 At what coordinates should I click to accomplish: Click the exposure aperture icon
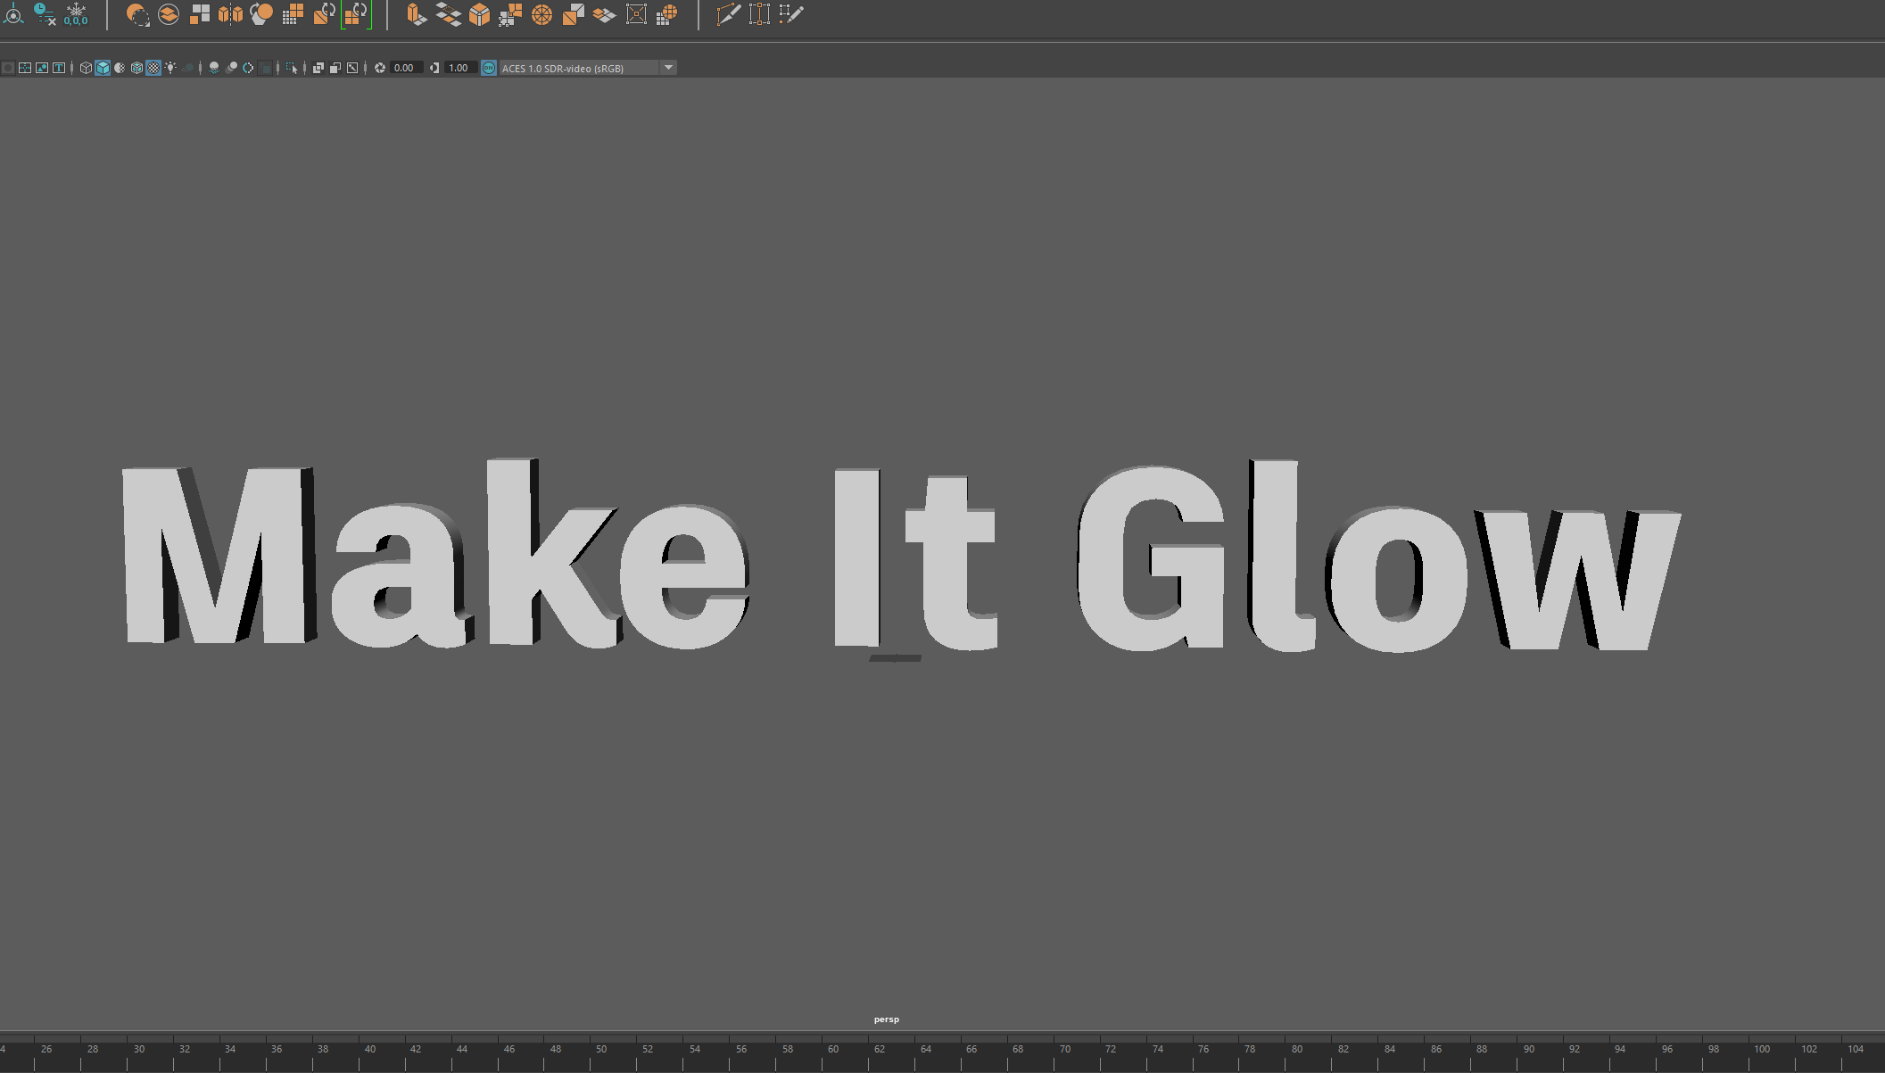381,67
